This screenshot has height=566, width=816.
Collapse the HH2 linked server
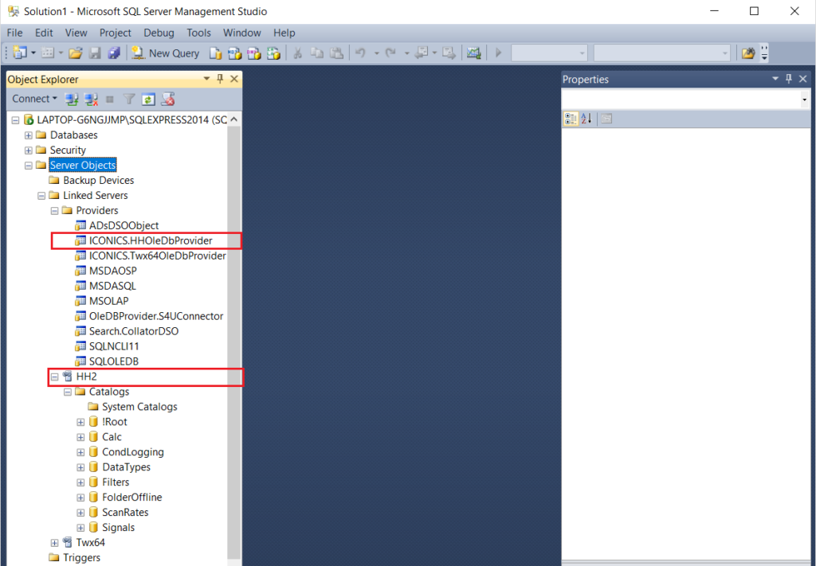click(55, 377)
